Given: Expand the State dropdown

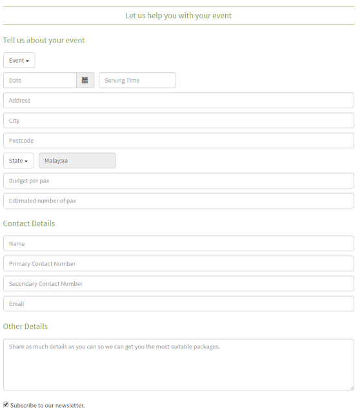Looking at the screenshot, I should coord(19,161).
